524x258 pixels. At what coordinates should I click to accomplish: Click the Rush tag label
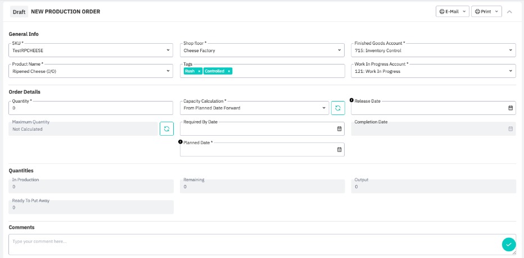(x=190, y=71)
